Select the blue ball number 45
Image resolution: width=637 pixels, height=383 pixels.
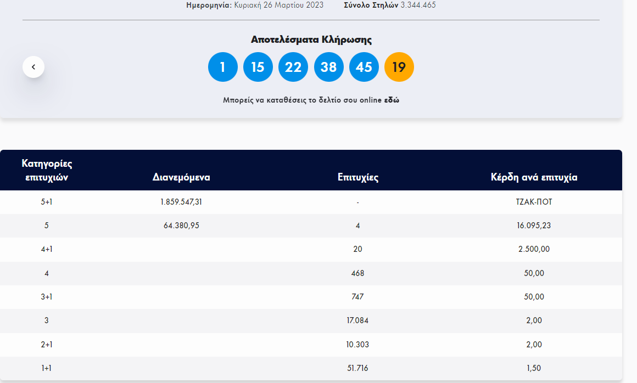(x=364, y=67)
